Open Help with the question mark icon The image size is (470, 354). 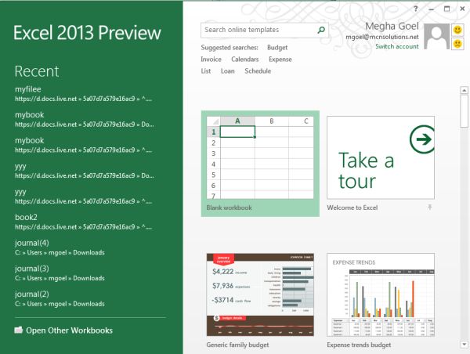point(415,9)
